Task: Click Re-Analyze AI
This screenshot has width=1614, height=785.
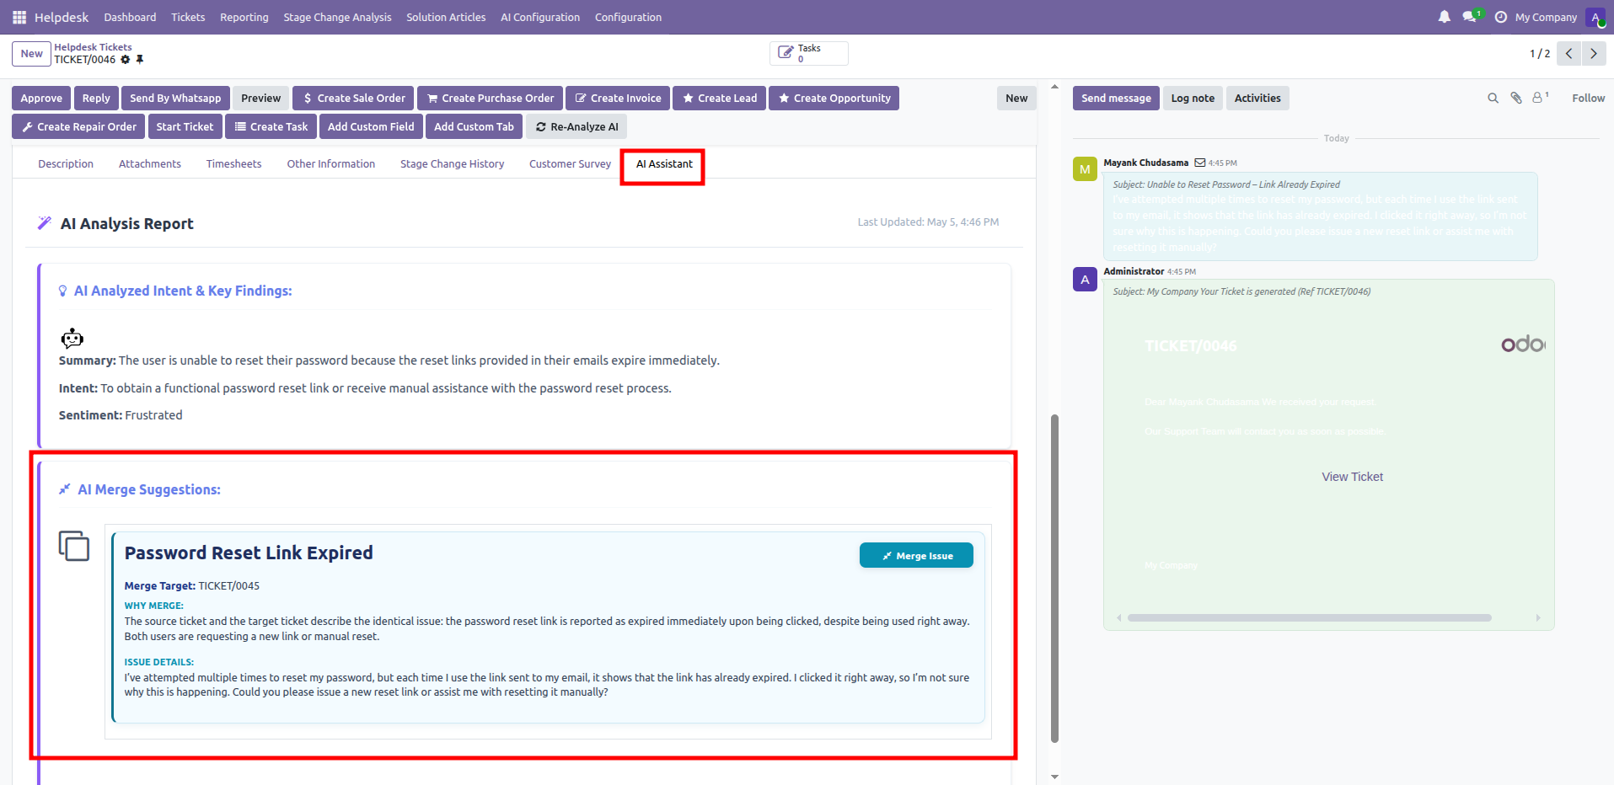Action: [576, 126]
